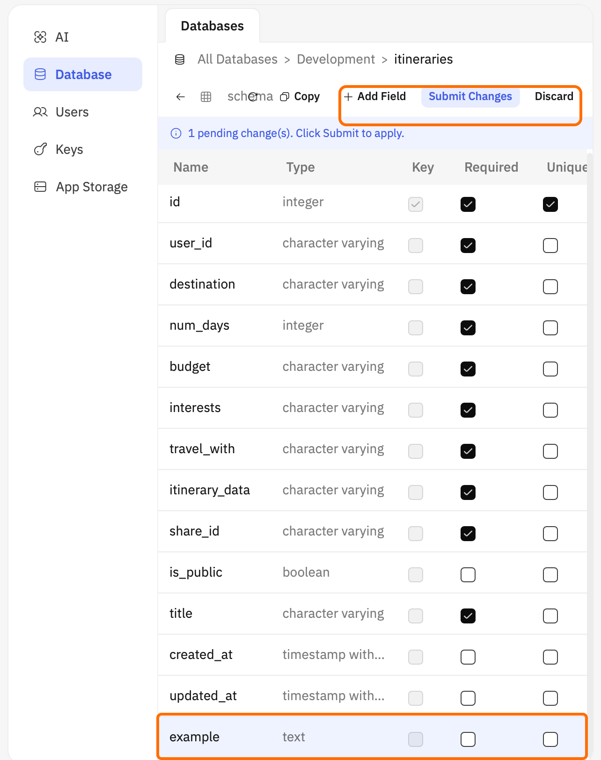Open Users from the sidebar

83,112
